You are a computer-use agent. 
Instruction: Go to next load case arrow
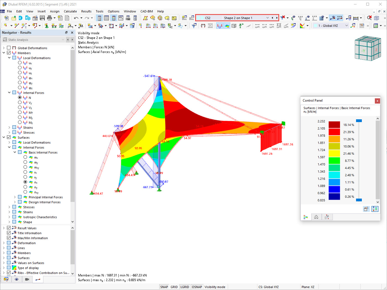click(x=277, y=18)
